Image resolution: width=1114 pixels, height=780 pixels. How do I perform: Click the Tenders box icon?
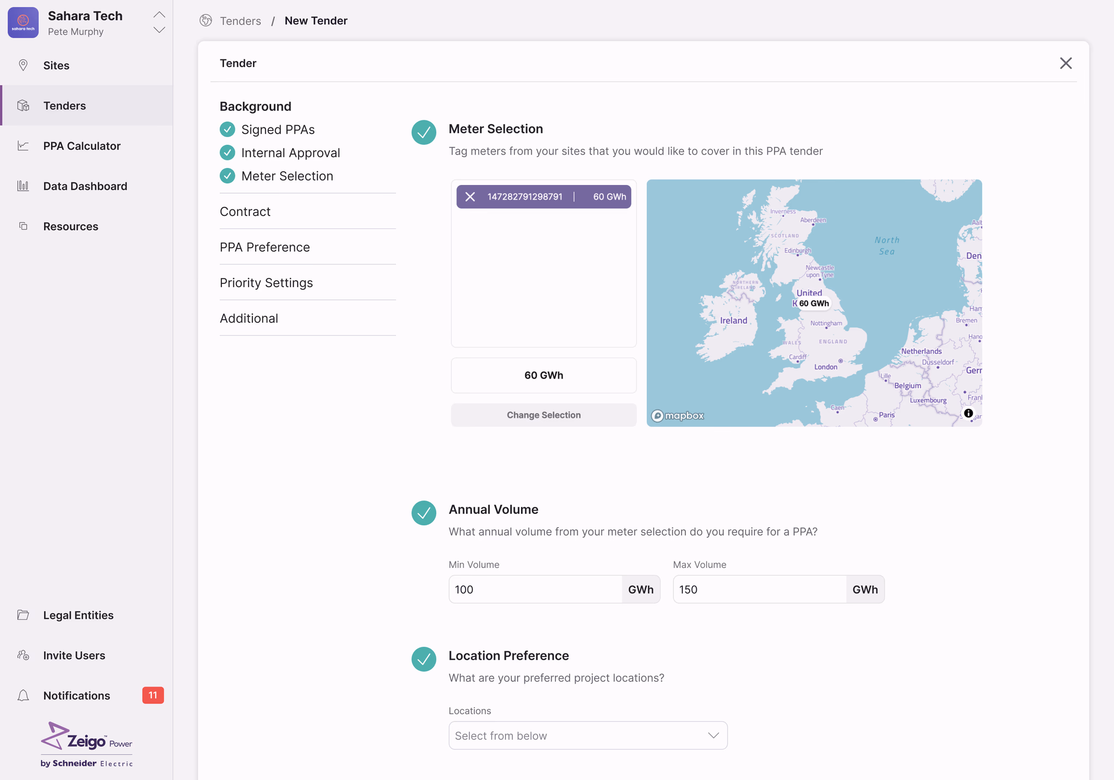[23, 106]
